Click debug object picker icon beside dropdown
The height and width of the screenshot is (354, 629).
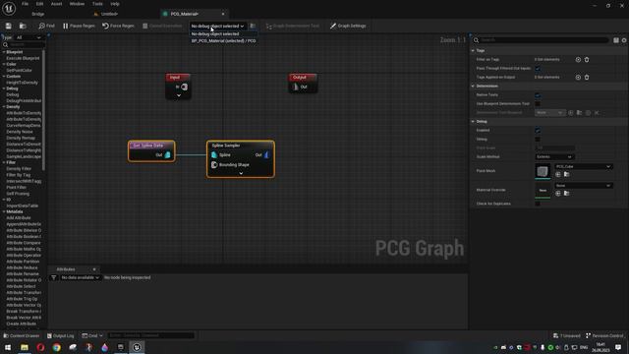[x=253, y=26]
